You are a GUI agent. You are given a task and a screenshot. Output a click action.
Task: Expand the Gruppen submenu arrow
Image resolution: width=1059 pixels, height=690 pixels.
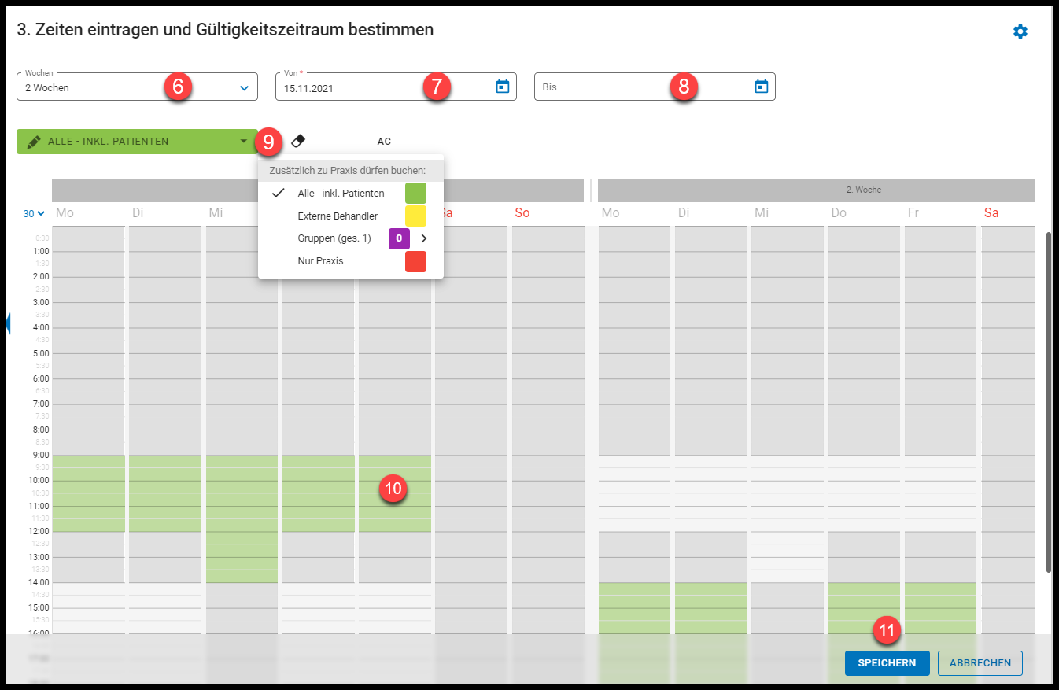[424, 238]
